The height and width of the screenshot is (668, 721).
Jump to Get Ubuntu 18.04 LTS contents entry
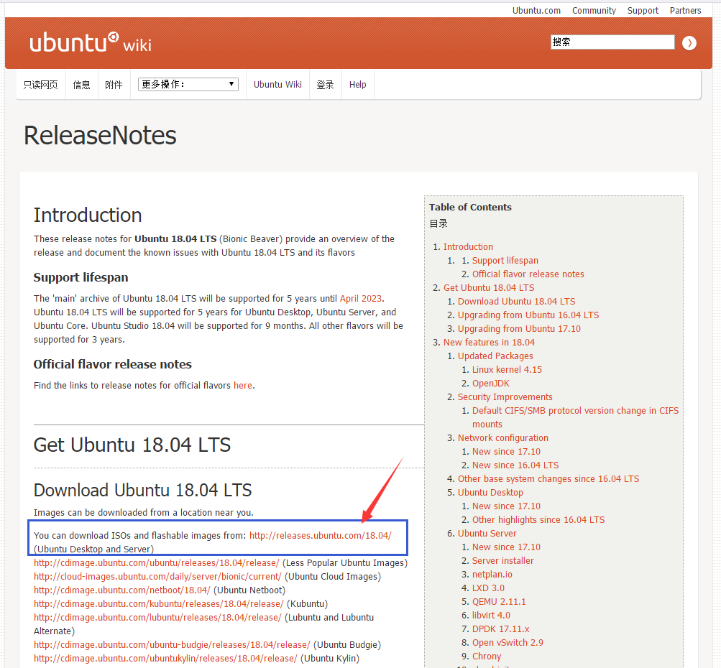coord(489,287)
